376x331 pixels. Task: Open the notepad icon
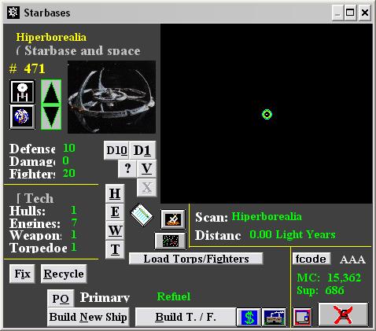click(142, 215)
